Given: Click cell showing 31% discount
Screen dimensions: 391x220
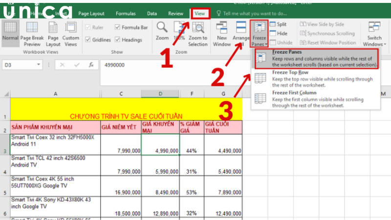Looking at the screenshot, I should 192,165.
